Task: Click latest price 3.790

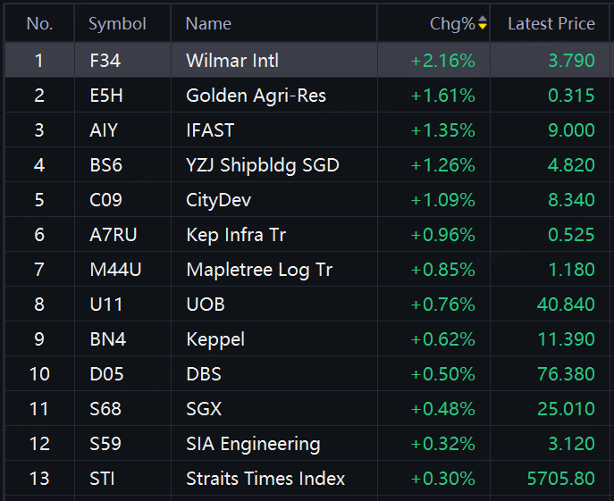Action: pos(571,61)
